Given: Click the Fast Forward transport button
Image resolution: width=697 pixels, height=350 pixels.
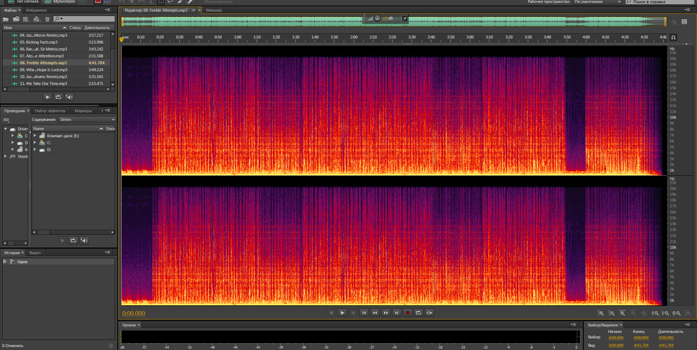Looking at the screenshot, I should click(x=386, y=313).
